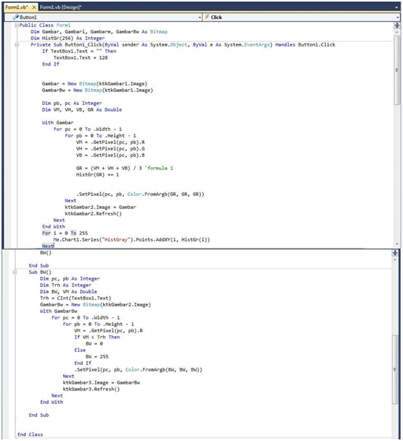This screenshot has height=441, width=403.
Task: Click the SetPixel line with FromArgb(BW, BW, BW)
Action: pos(139,369)
